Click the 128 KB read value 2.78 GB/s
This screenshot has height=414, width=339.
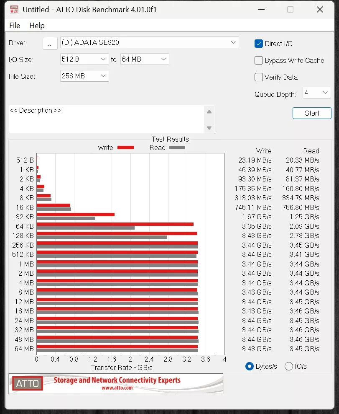(304, 236)
